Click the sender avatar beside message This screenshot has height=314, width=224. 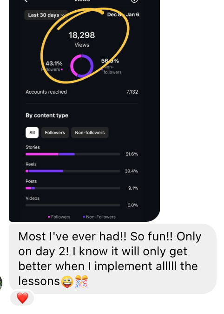coord(1,283)
